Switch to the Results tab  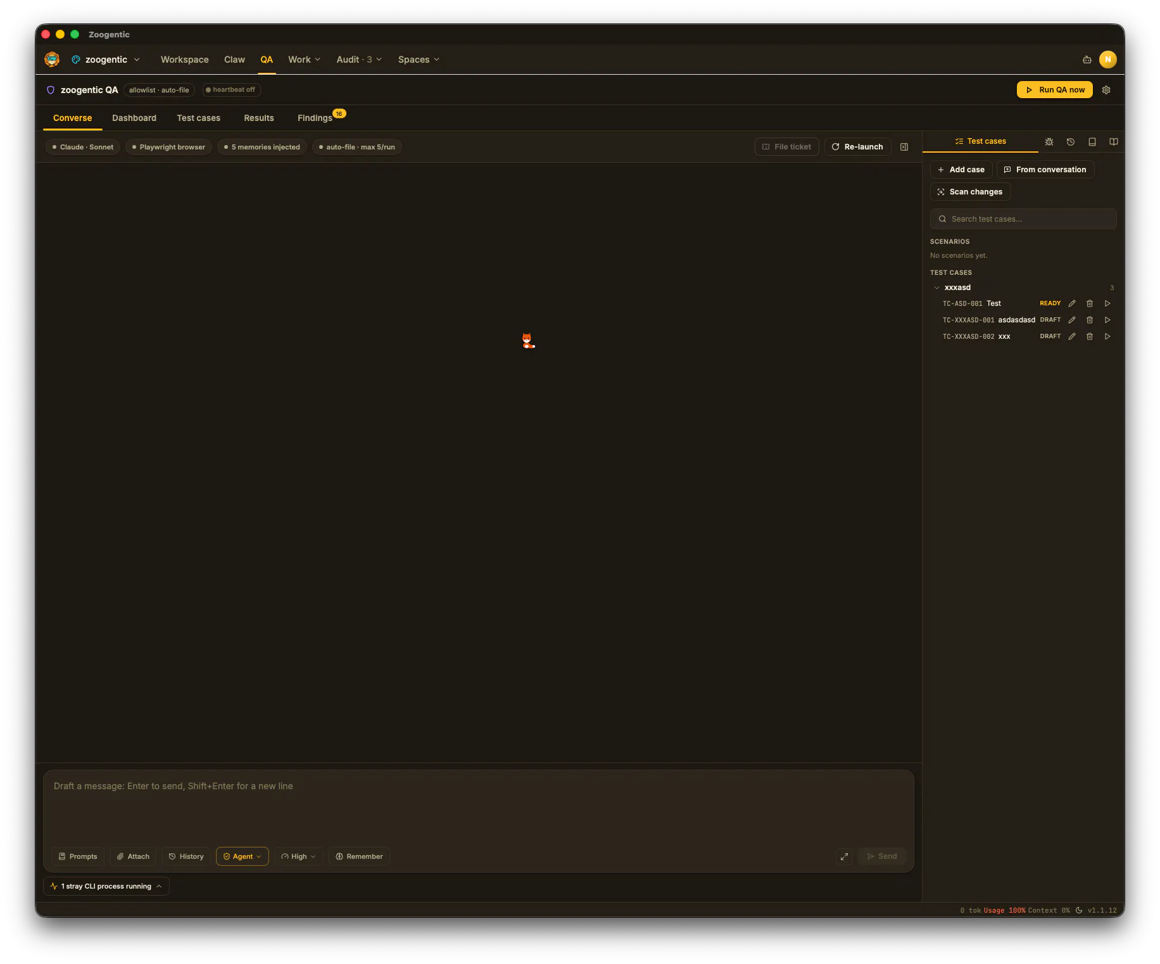point(259,118)
